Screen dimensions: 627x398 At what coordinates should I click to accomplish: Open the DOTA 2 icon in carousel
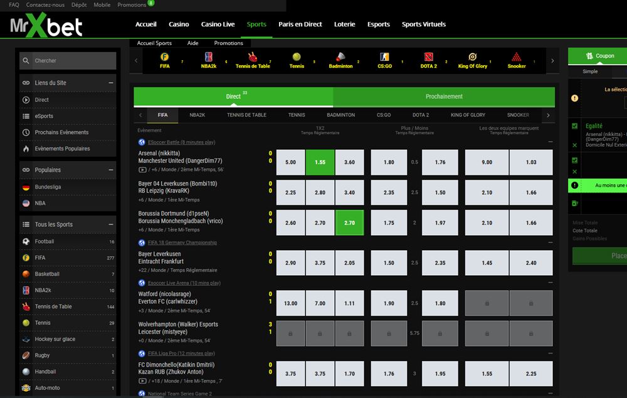[x=428, y=57]
